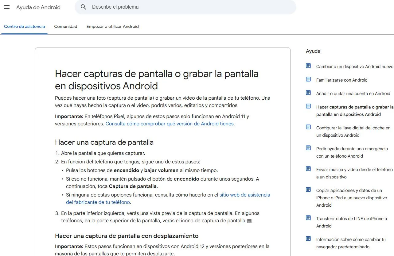
Task: Click bullet Pulsa los botones de encendido
Action: coord(142,170)
